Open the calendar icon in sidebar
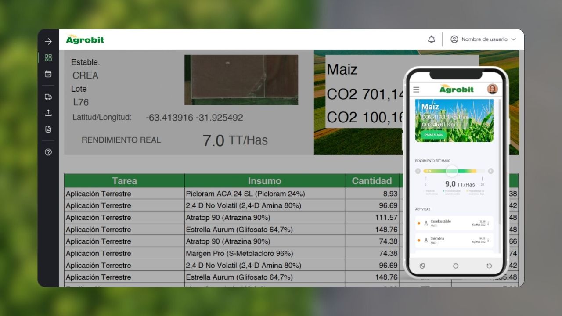This screenshot has width=562, height=316. (48, 74)
